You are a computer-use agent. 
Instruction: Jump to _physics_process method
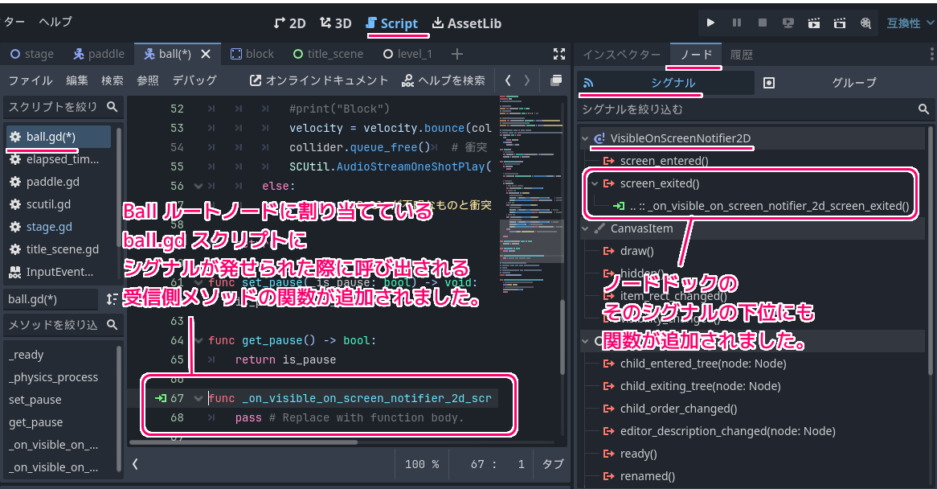tap(53, 377)
